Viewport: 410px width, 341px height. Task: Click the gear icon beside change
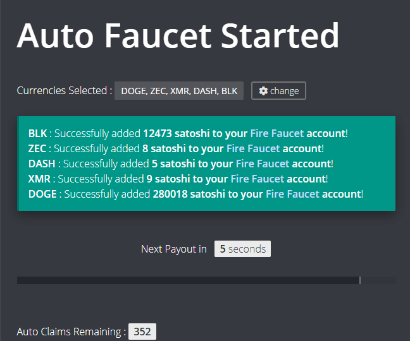click(x=263, y=91)
